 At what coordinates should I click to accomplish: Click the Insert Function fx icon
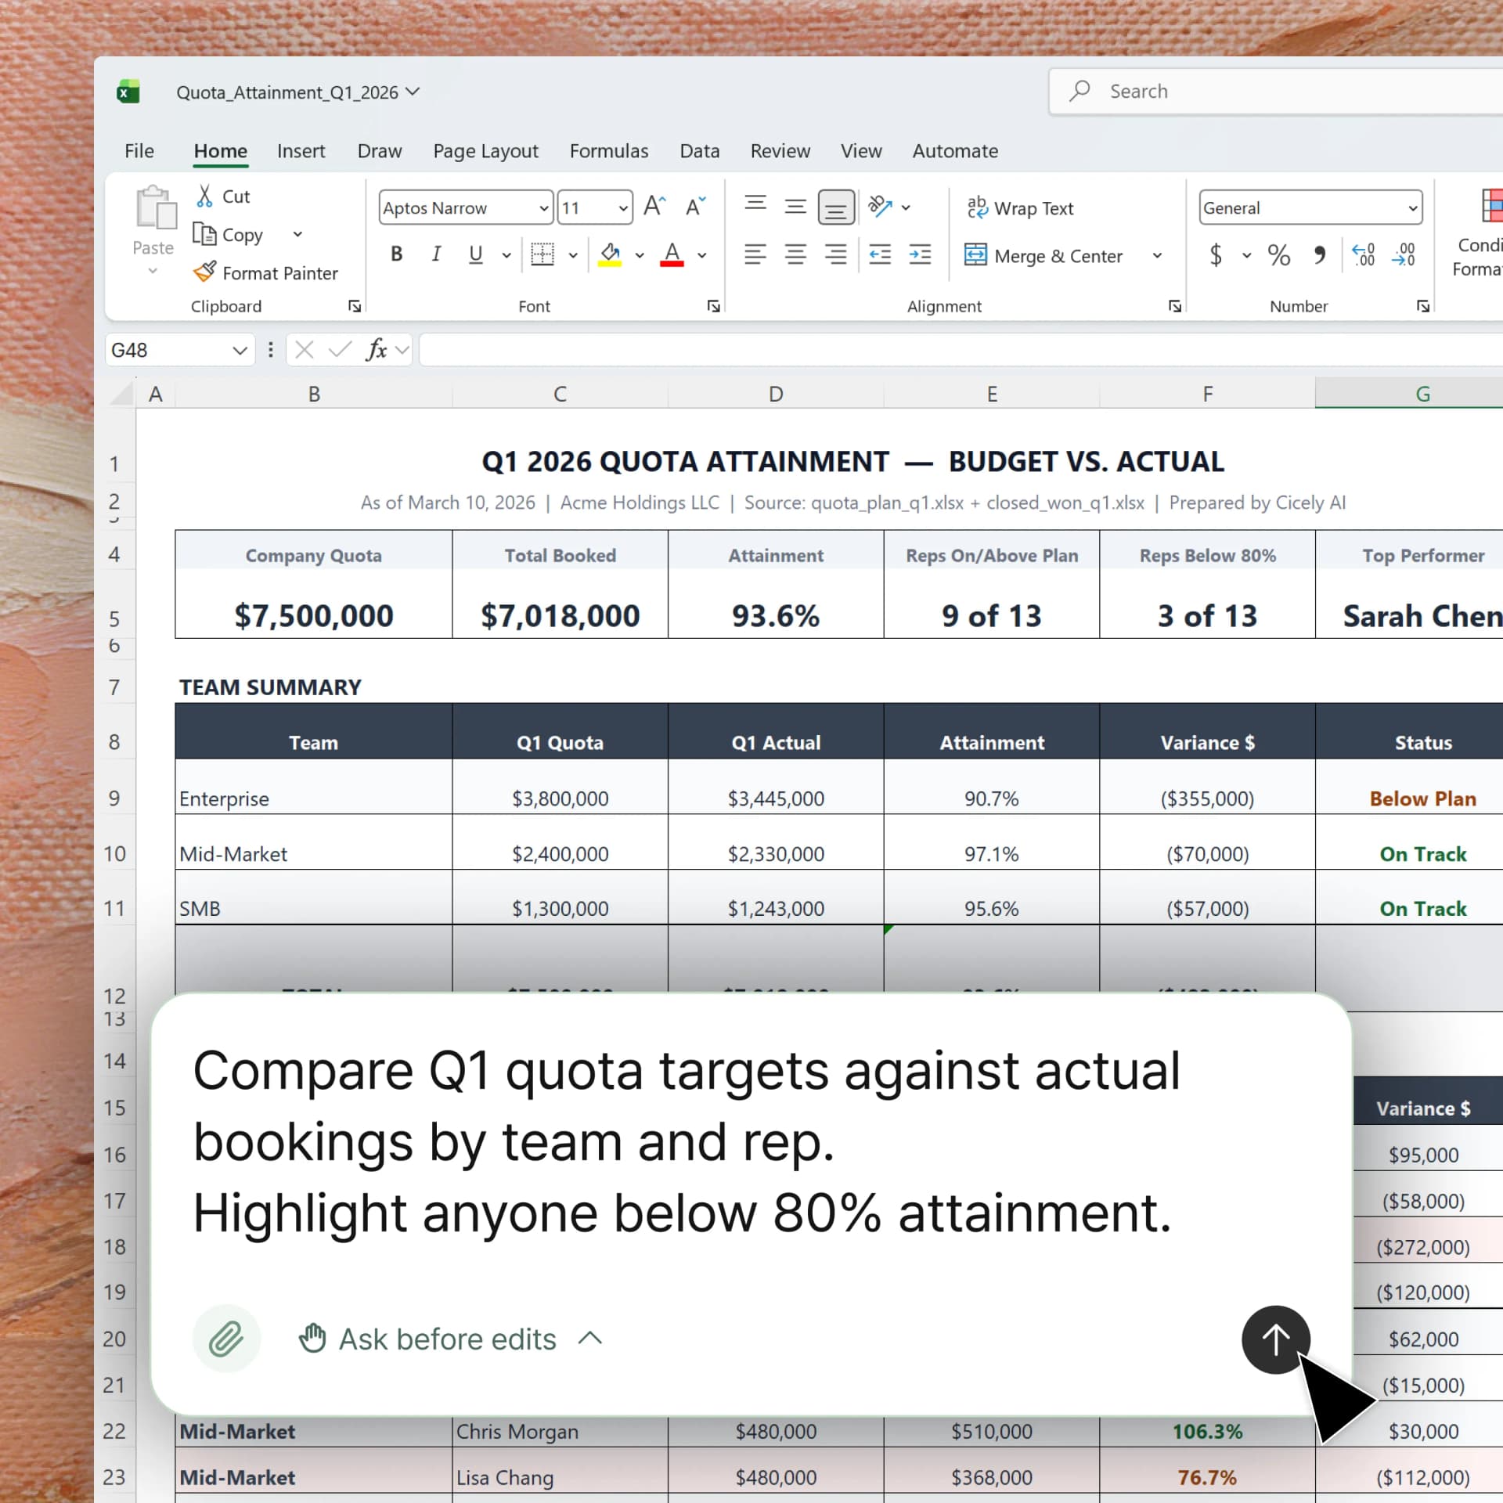377,350
